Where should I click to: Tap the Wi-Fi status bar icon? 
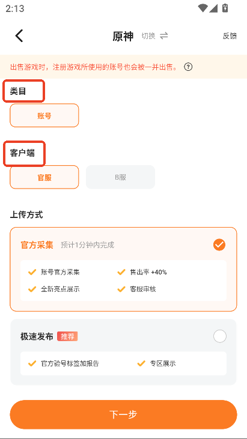pyautogui.click(x=202, y=8)
